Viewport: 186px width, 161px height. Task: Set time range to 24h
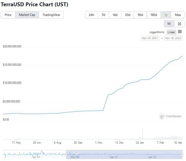[x=91, y=15]
